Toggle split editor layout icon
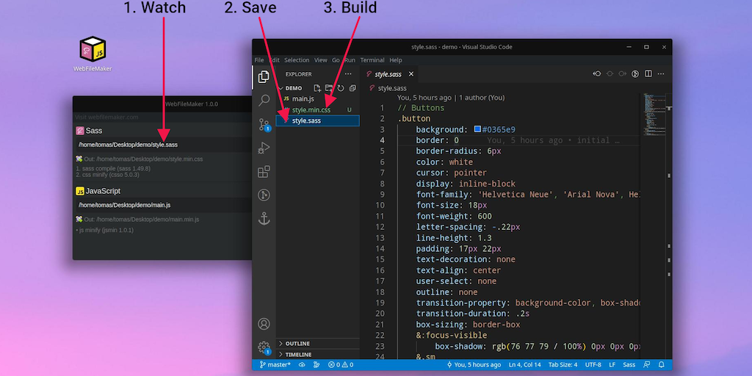The width and height of the screenshot is (752, 376). pos(648,74)
